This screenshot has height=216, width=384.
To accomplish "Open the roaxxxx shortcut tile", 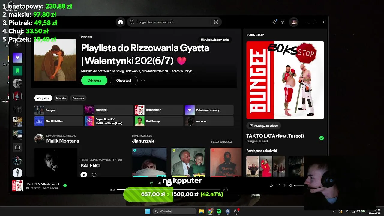I will pyautogui.click(x=209, y=121).
